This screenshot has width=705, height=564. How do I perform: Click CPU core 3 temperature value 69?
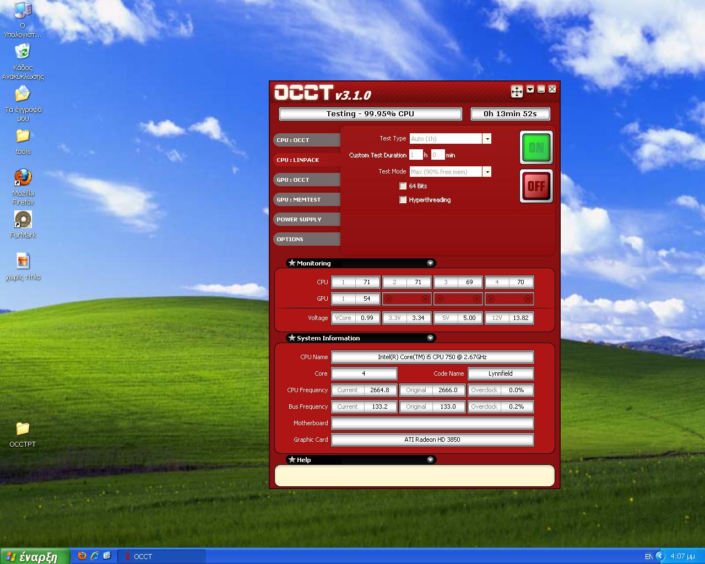(469, 282)
